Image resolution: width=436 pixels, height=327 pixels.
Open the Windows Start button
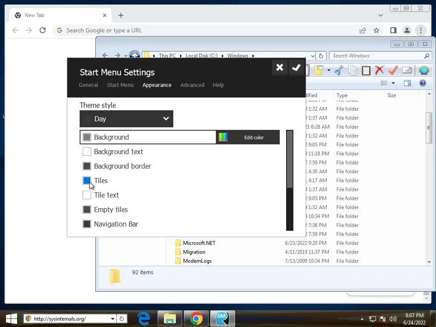point(11,318)
